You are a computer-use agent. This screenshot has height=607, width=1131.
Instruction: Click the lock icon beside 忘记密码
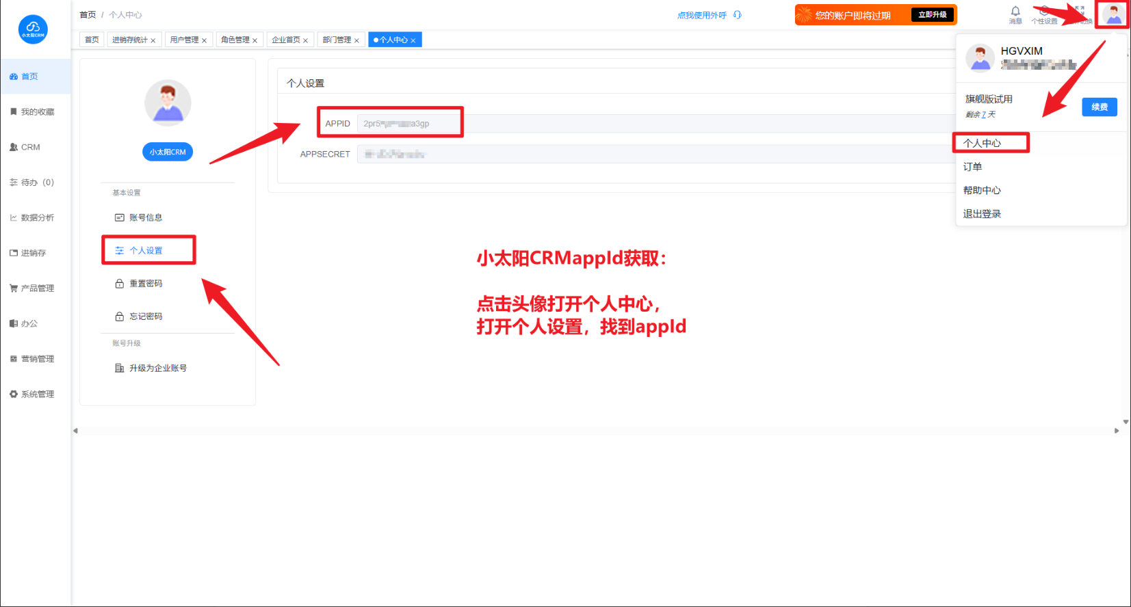119,316
